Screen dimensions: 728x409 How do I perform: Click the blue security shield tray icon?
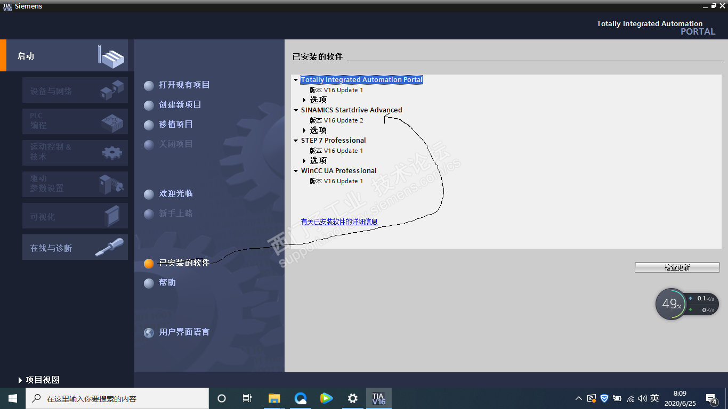604,398
